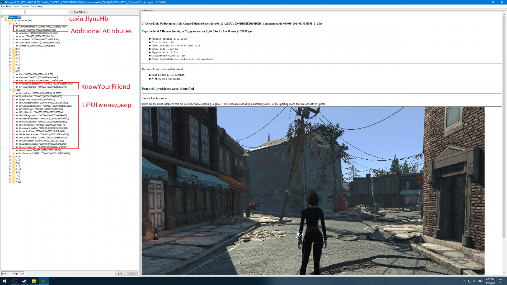Open the notification center icon

pyautogui.click(x=500, y=281)
